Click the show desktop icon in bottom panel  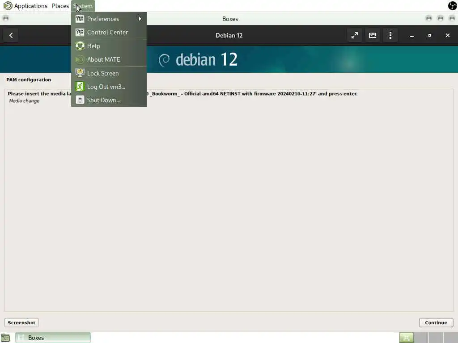coord(5,338)
